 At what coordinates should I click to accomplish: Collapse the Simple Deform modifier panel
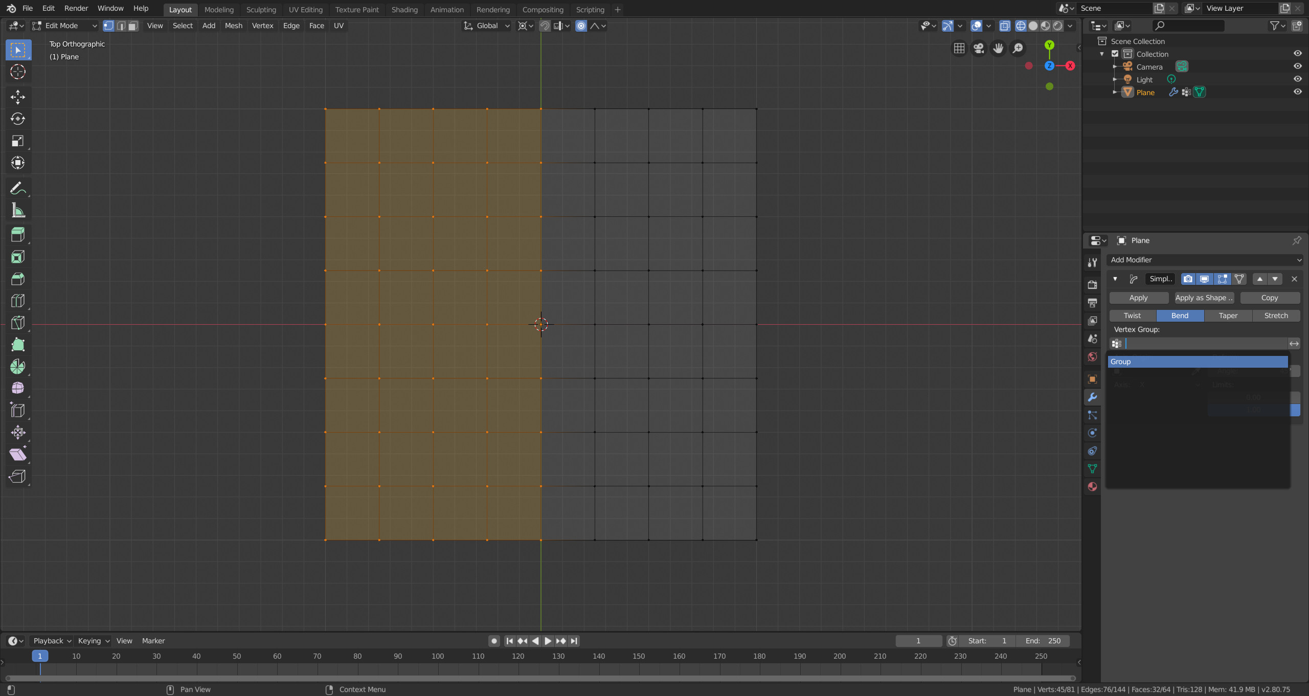(x=1115, y=279)
